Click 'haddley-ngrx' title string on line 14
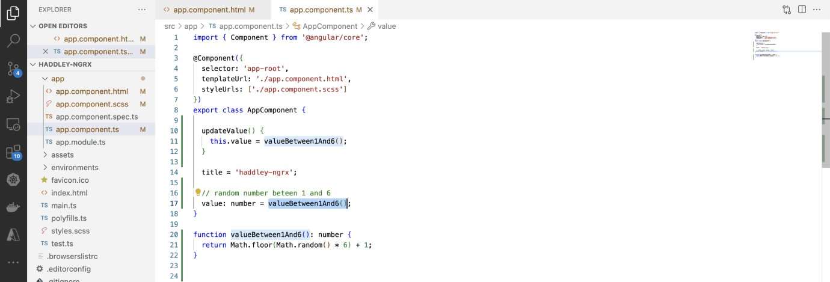The width and height of the screenshot is (830, 282). [x=264, y=173]
